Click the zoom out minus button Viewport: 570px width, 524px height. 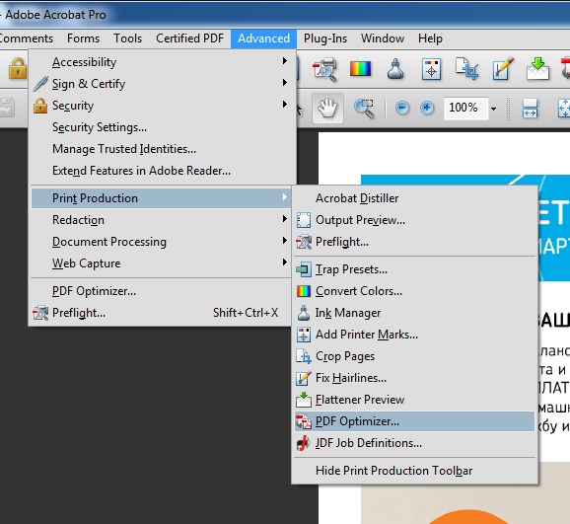coord(402,108)
